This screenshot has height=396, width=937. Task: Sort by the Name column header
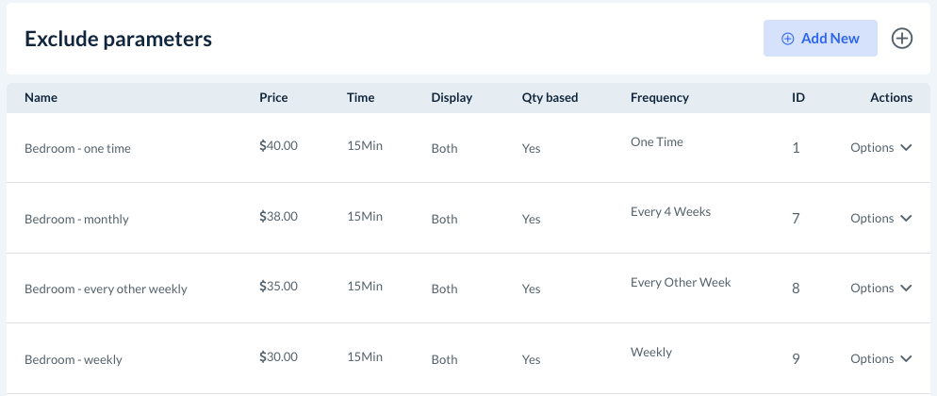pyautogui.click(x=41, y=98)
